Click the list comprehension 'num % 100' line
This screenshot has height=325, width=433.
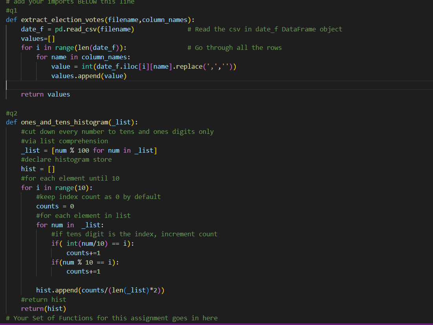coord(89,150)
